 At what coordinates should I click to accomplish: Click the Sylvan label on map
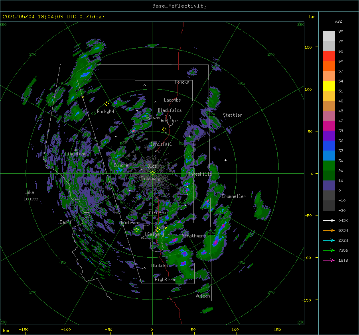pos(153,118)
